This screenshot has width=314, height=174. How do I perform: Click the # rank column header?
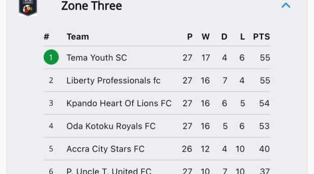click(x=46, y=37)
